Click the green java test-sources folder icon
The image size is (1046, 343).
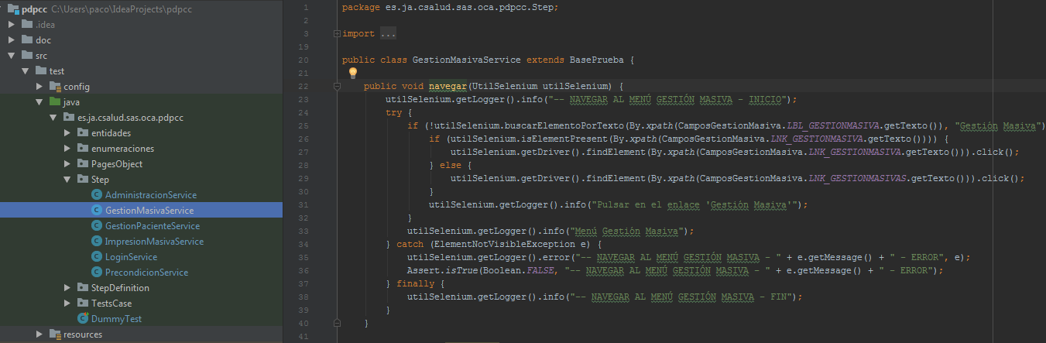[x=55, y=102]
